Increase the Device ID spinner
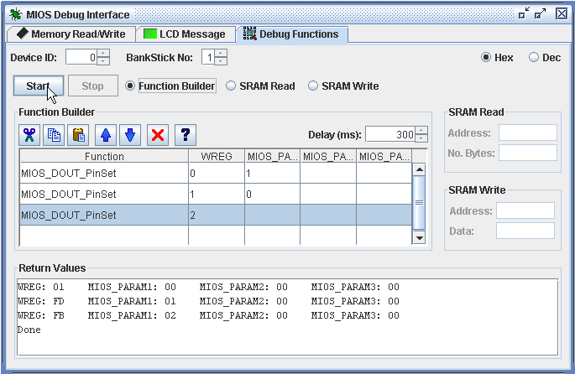 103,54
